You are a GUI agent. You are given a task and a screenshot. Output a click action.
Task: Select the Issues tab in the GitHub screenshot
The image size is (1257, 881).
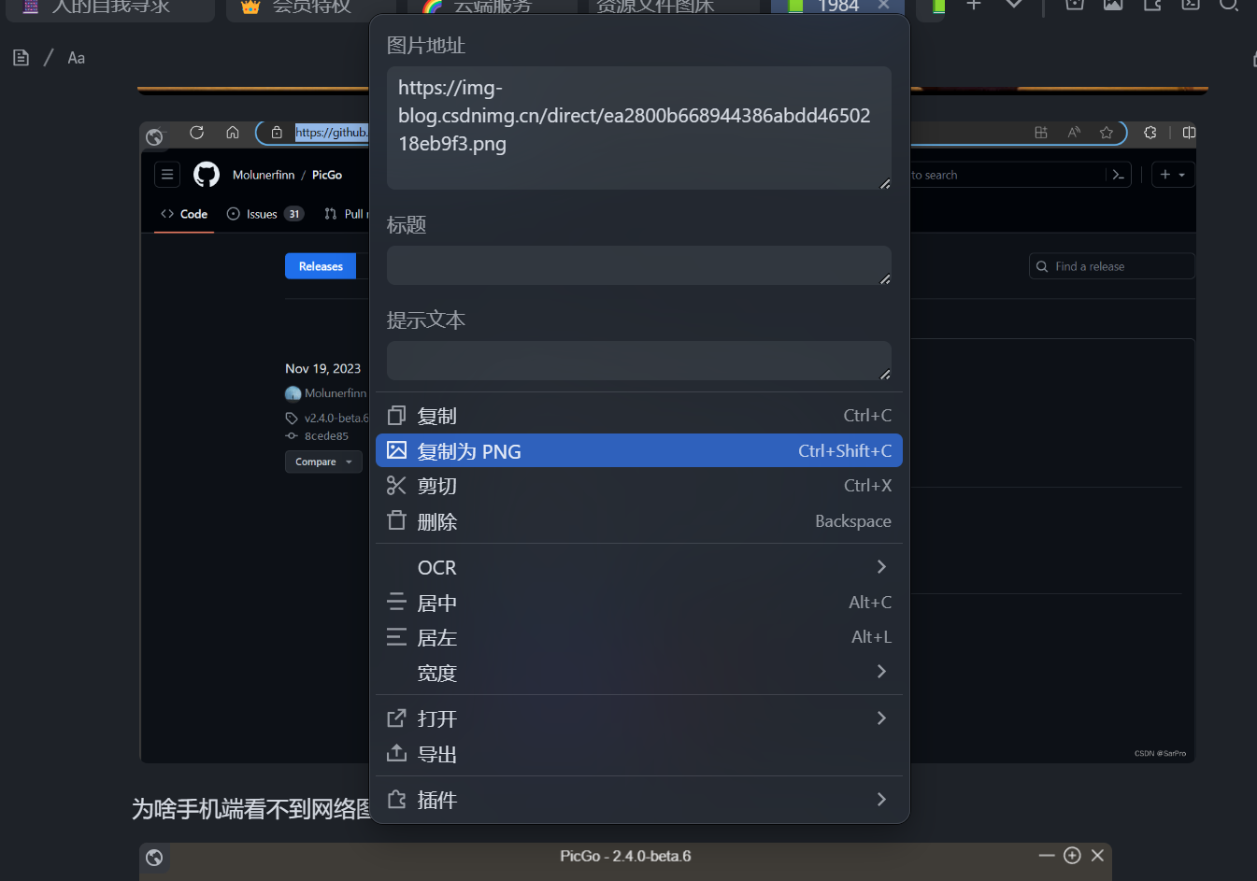click(265, 214)
